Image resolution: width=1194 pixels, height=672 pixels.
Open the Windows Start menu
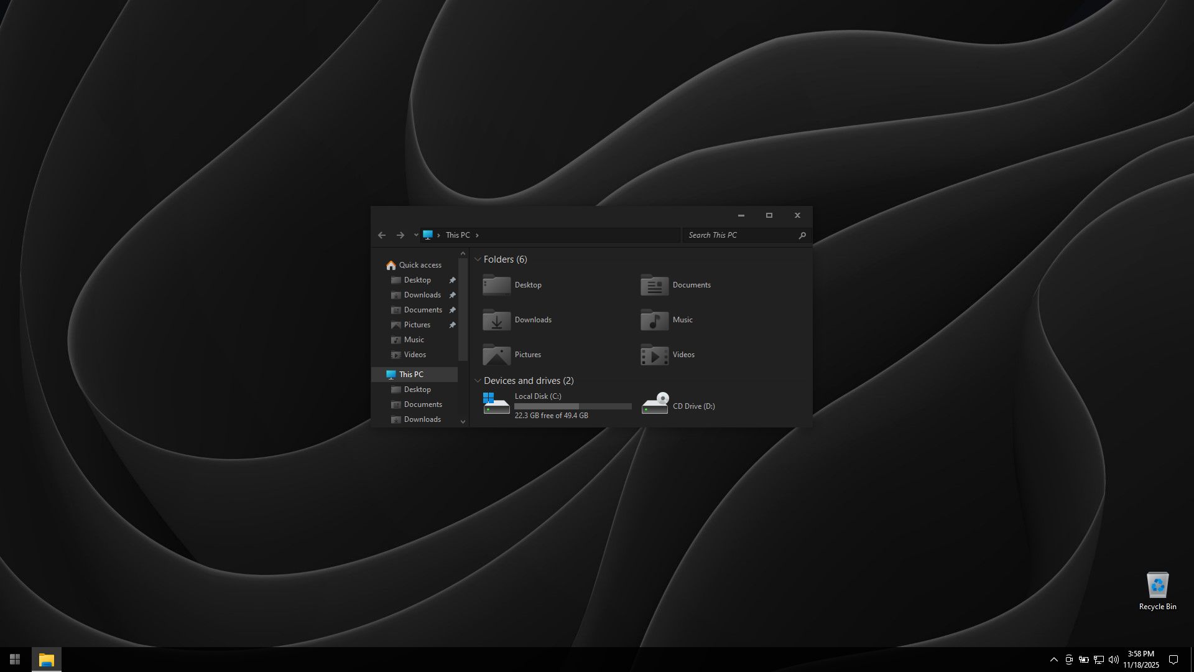(15, 660)
